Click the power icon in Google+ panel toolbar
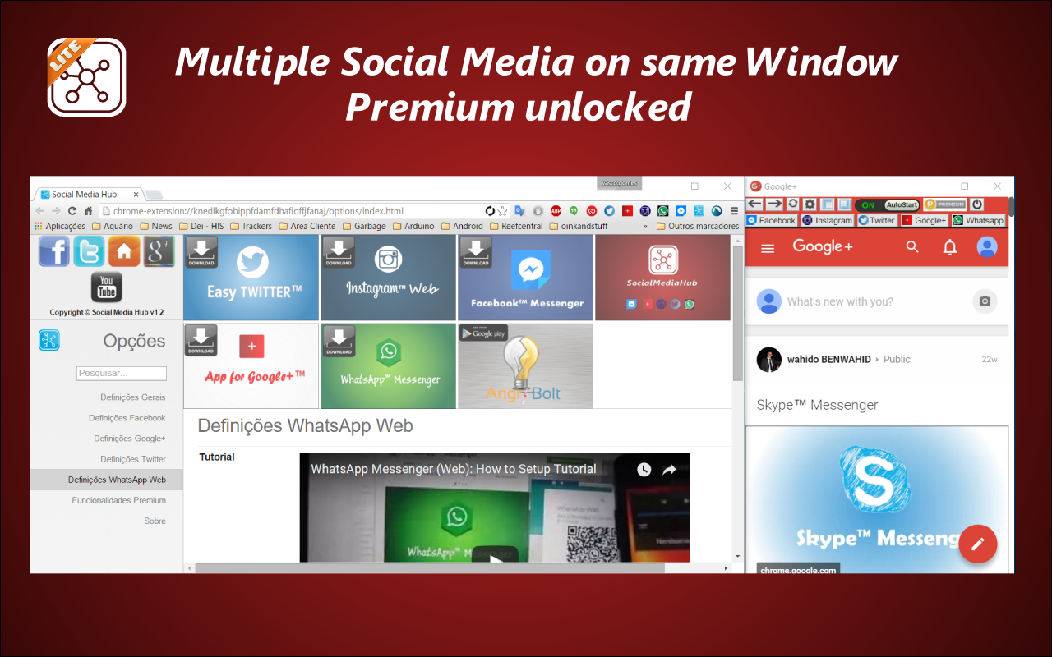Screen dimensions: 1052x657 coord(977,204)
